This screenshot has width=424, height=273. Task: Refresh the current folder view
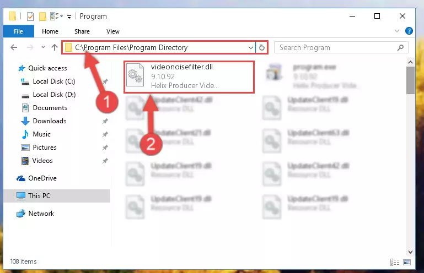click(261, 48)
